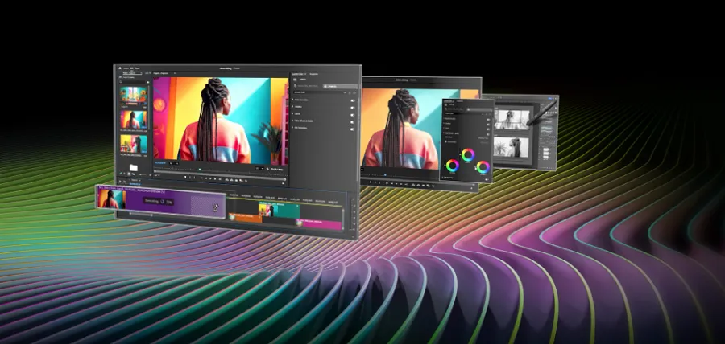The height and width of the screenshot is (344, 725).
Task: Select the top grayscale image in Photoshop window
Action: (513, 120)
